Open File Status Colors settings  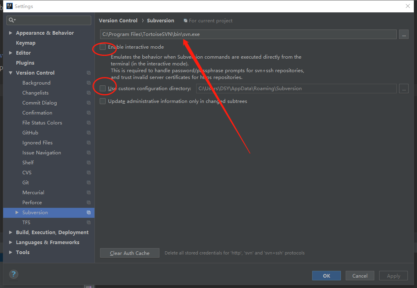click(42, 123)
